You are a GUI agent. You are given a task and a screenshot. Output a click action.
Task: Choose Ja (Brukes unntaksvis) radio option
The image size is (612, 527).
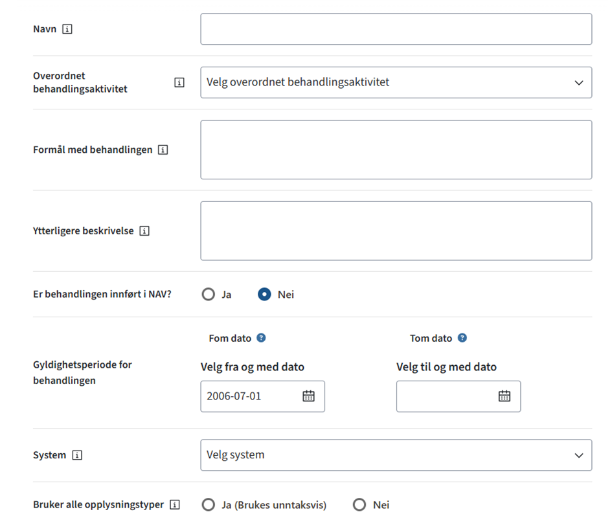[x=208, y=505]
